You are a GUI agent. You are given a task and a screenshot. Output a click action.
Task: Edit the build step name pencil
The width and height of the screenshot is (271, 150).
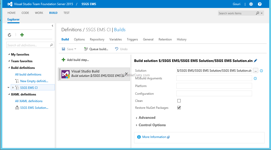pyautogui.click(x=256, y=61)
